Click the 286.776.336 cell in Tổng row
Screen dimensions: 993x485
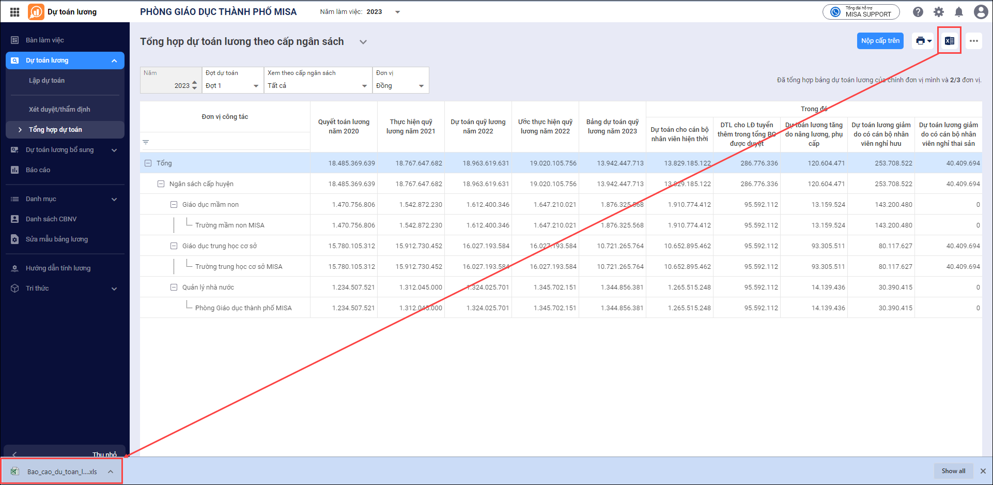click(x=747, y=163)
